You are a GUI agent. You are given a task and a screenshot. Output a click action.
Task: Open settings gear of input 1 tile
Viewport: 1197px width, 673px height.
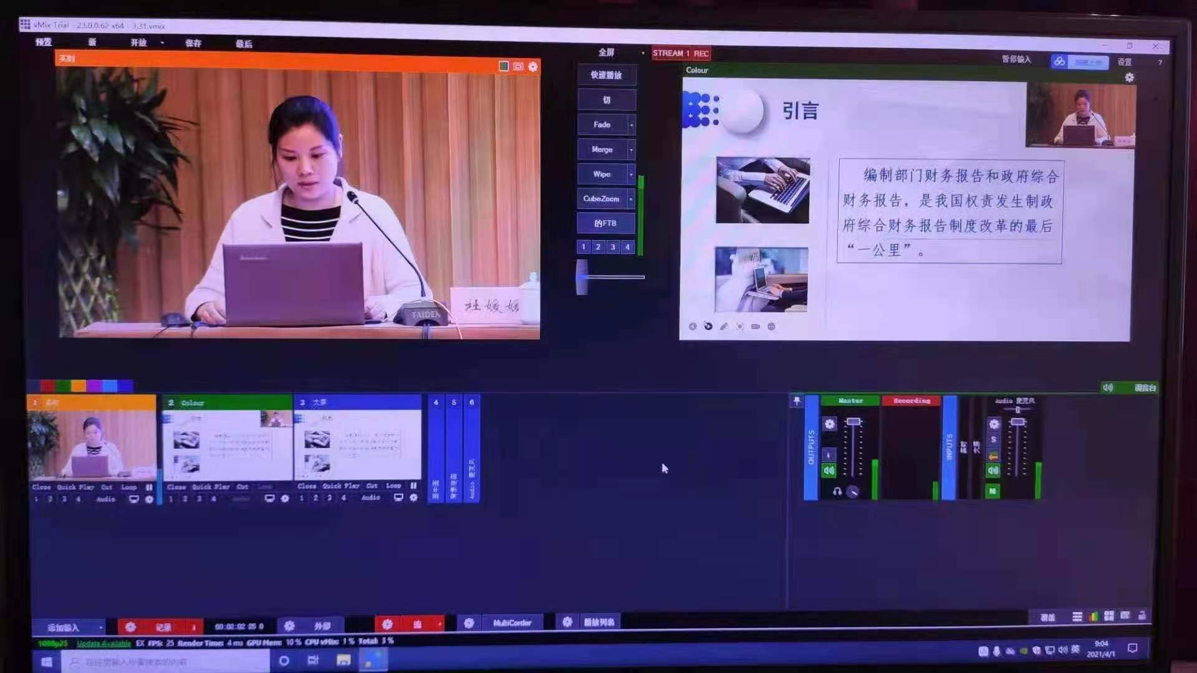pyautogui.click(x=149, y=499)
